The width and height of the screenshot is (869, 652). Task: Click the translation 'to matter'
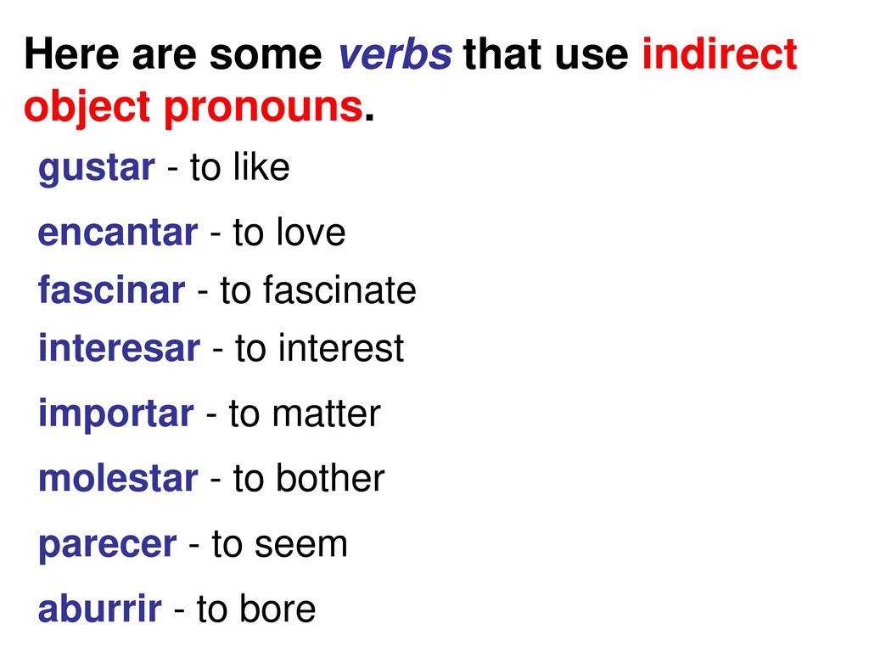coord(305,413)
